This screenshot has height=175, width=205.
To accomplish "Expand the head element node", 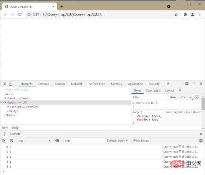I will coord(5,98).
